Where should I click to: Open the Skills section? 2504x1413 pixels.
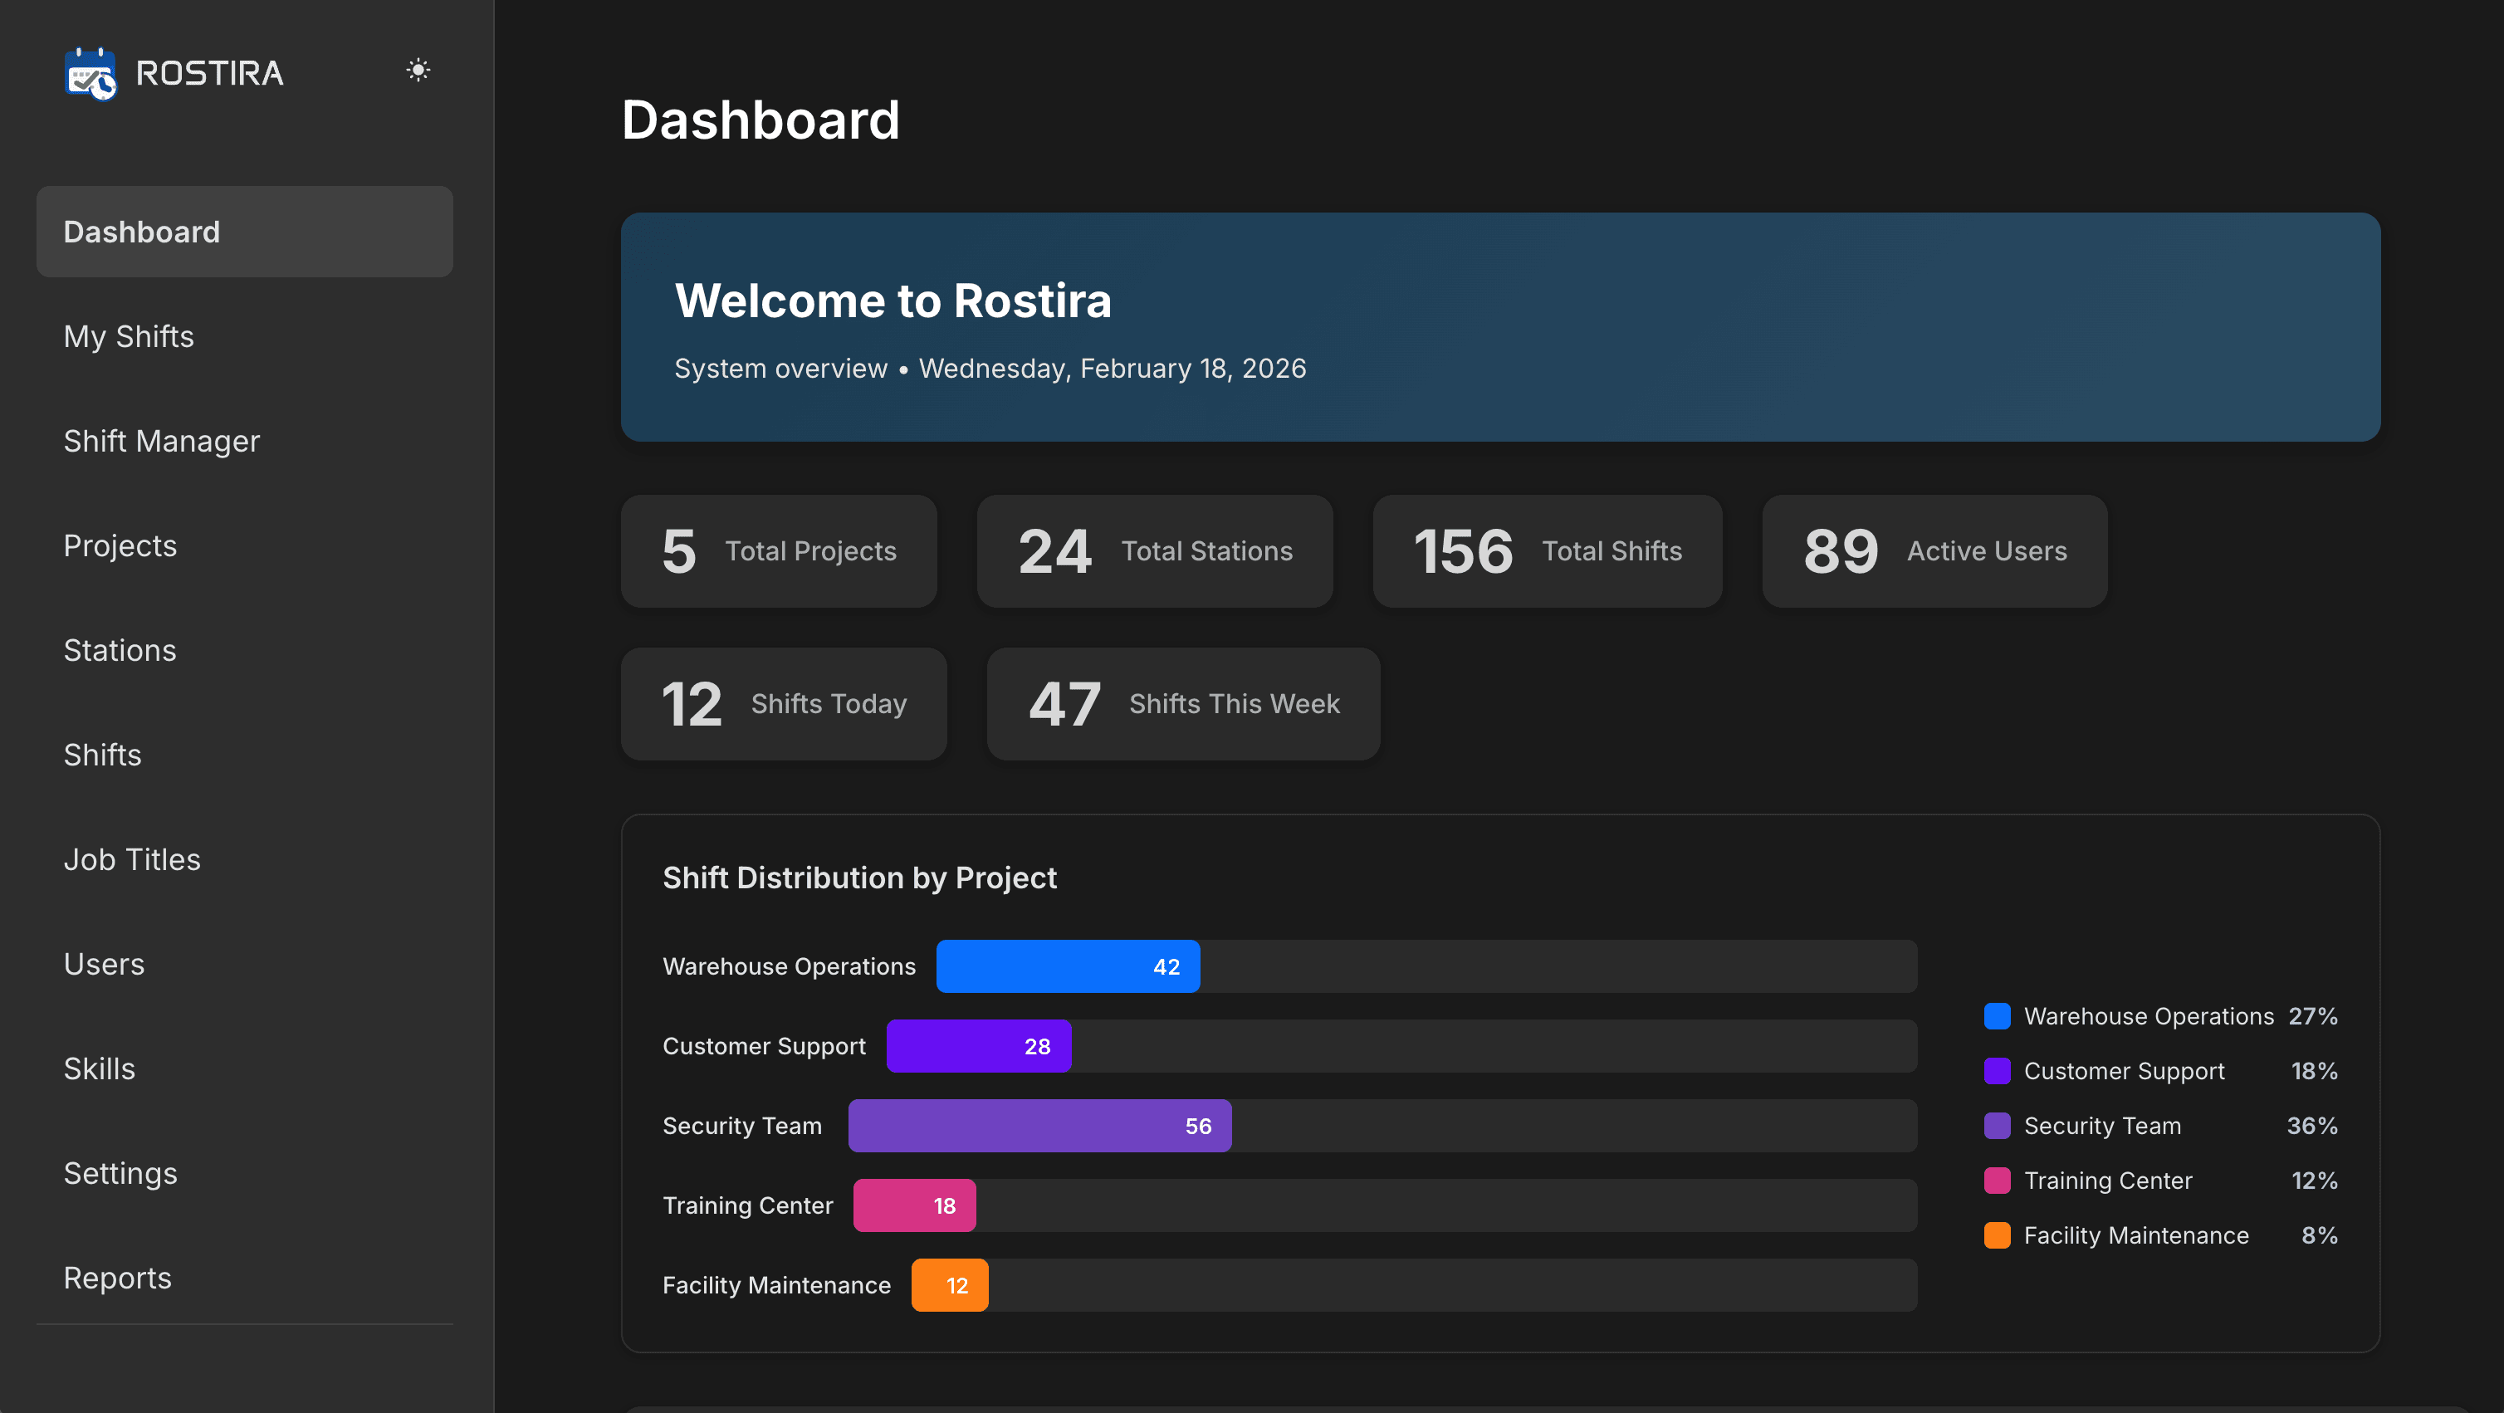click(x=99, y=1068)
